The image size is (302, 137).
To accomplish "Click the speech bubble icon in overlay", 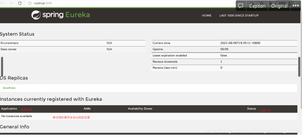I will [x=241, y=6].
